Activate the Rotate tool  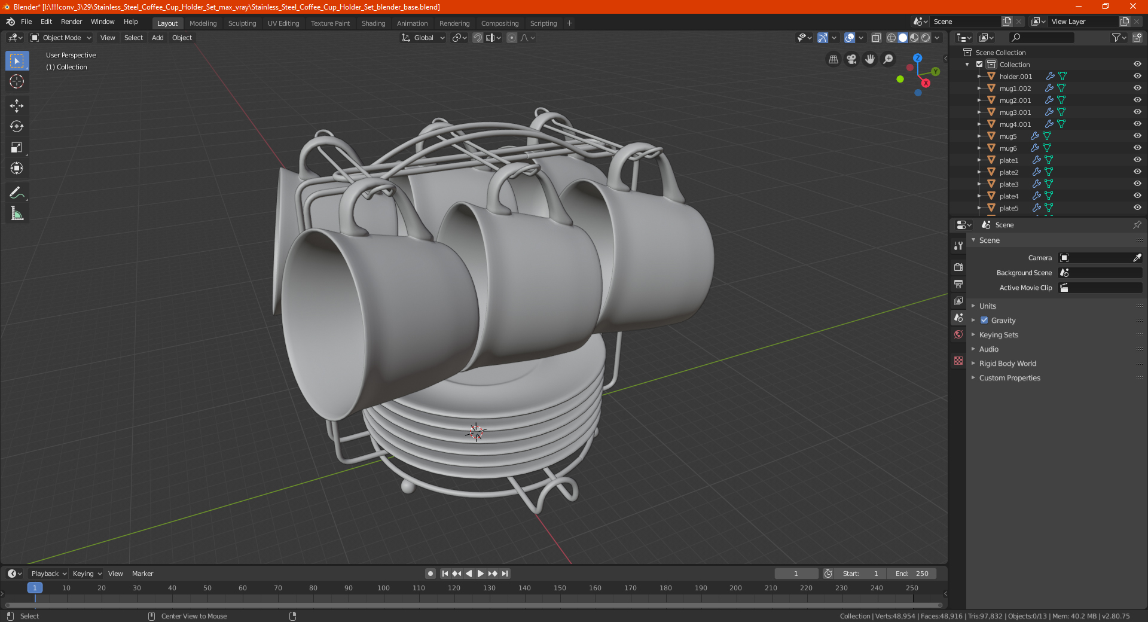pyautogui.click(x=17, y=126)
